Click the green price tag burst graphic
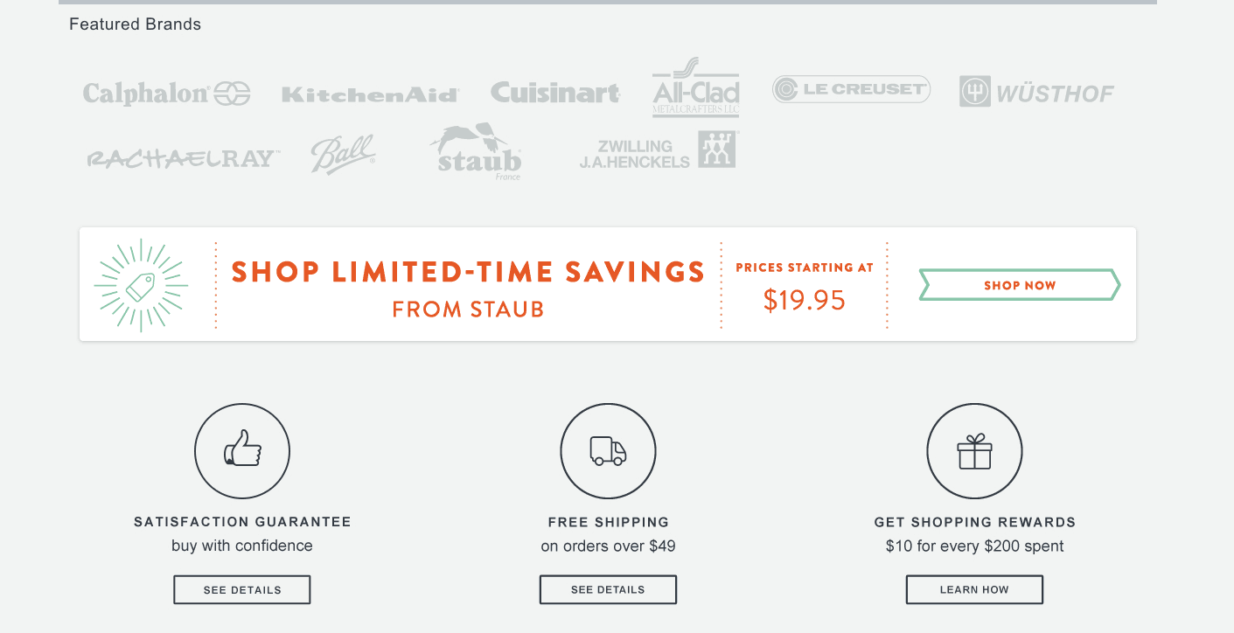 coord(140,284)
